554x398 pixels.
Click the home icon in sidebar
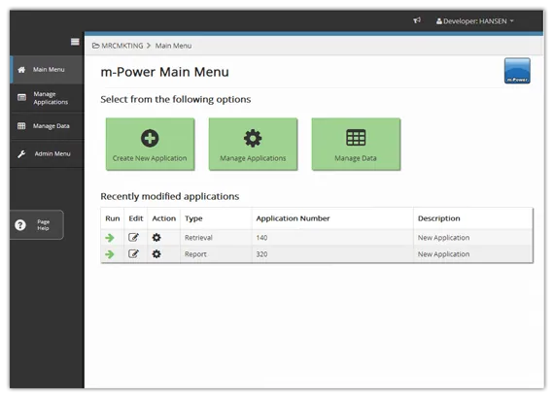[21, 70]
